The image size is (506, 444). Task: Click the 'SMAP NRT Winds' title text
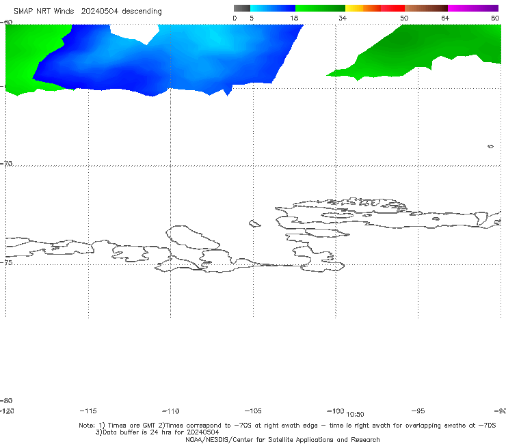coord(44,12)
